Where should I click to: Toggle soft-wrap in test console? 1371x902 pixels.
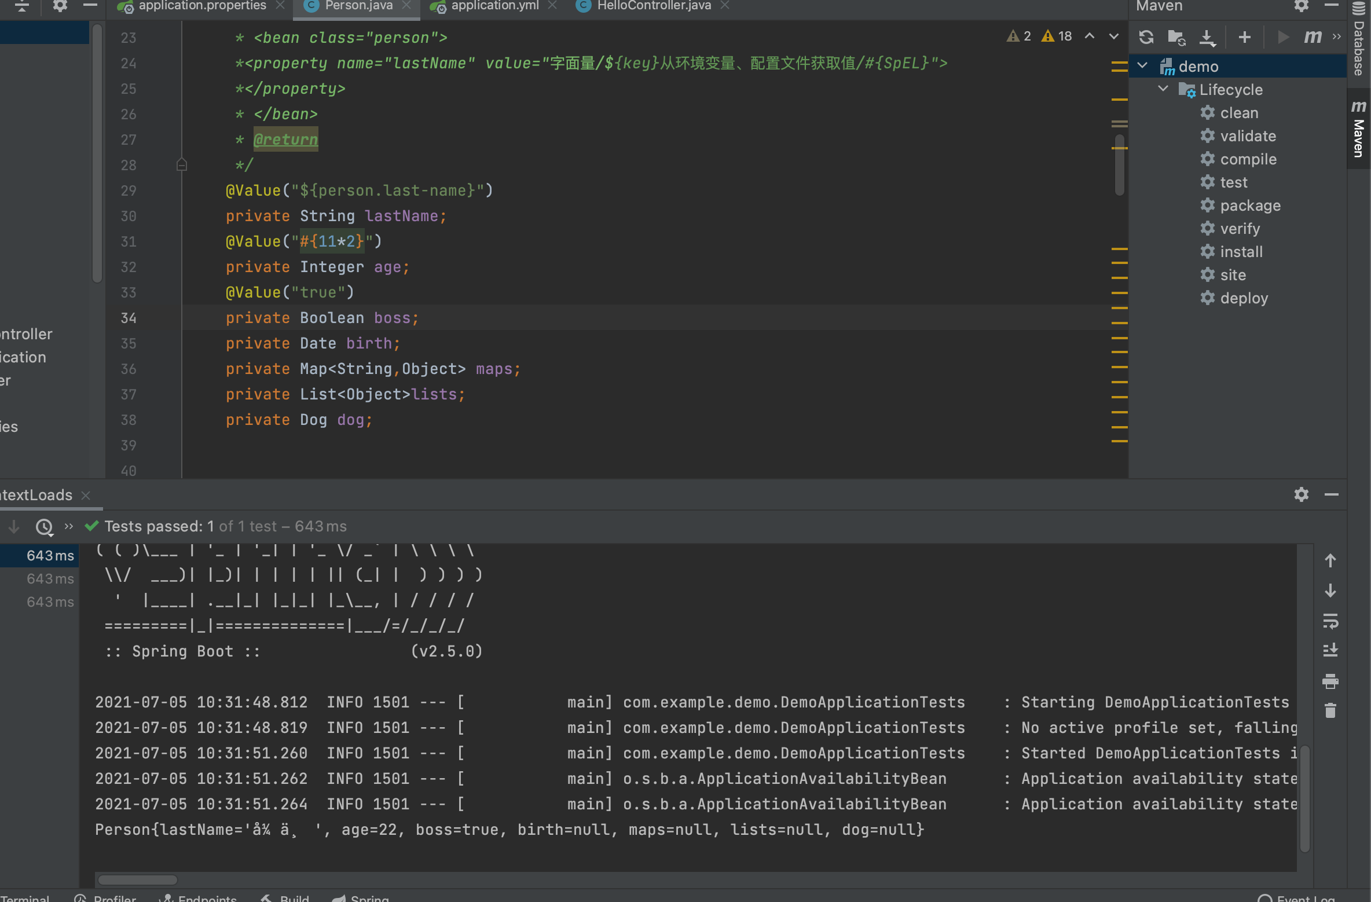pos(1330,621)
